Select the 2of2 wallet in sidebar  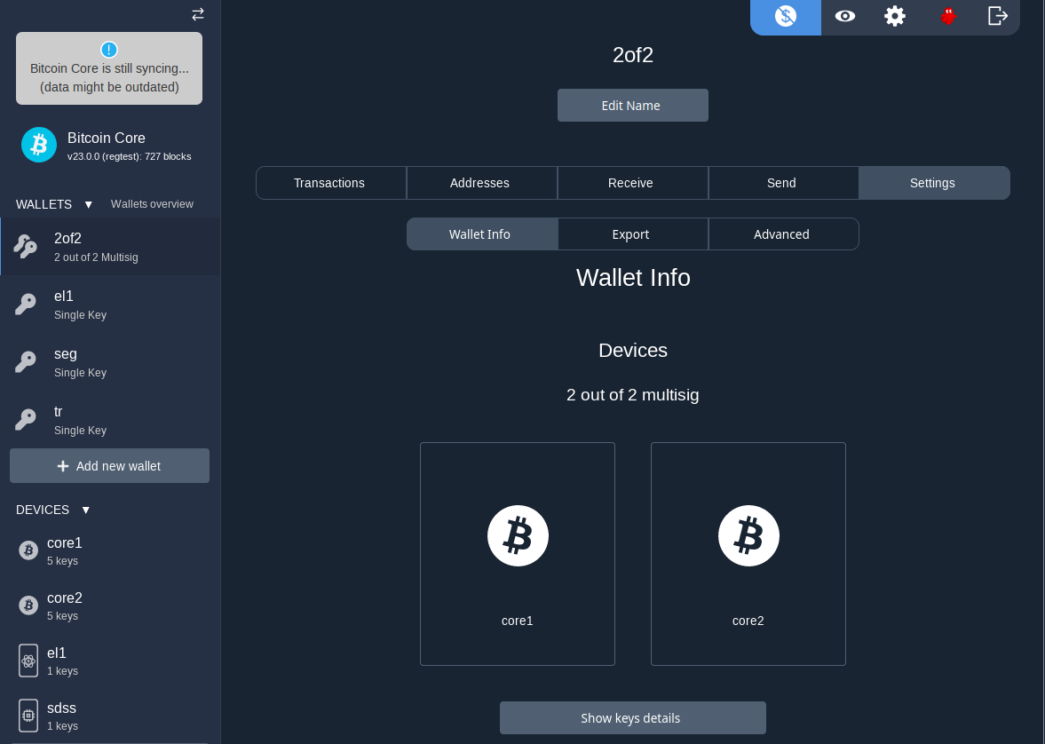pos(110,247)
